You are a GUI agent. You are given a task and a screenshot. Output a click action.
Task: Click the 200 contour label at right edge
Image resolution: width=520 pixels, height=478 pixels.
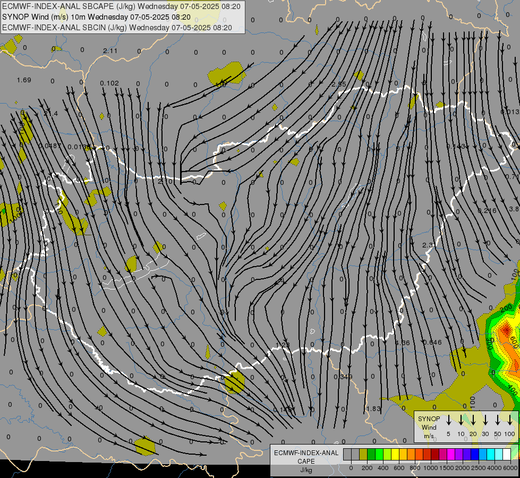pyautogui.click(x=506, y=309)
